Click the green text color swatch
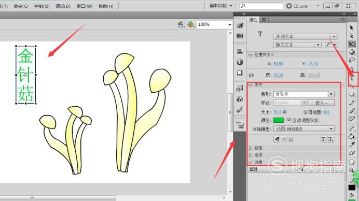This screenshot has width=359, height=201. coord(279,120)
